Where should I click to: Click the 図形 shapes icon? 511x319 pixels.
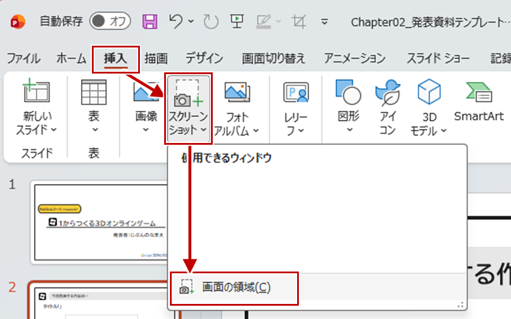pyautogui.click(x=349, y=92)
